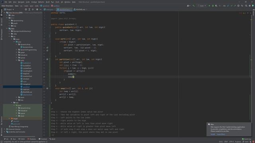Collapse the Data Structure project root

coord(5,13)
